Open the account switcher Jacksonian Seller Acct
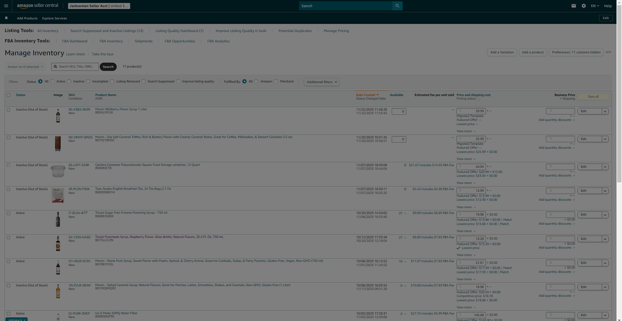 point(99,6)
